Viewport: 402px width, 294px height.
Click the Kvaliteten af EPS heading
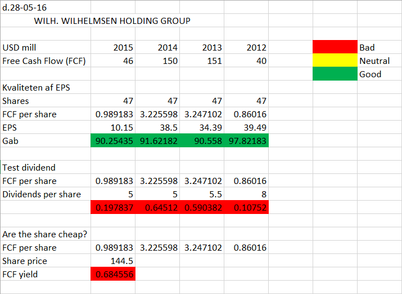36,87
